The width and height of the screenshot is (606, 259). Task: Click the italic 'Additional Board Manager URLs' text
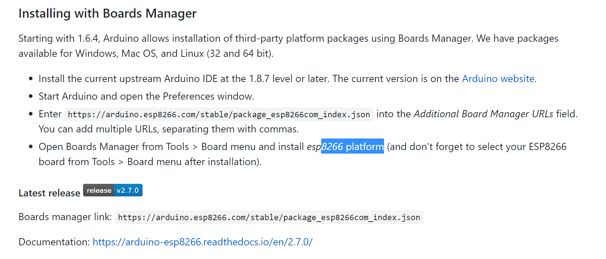483,114
